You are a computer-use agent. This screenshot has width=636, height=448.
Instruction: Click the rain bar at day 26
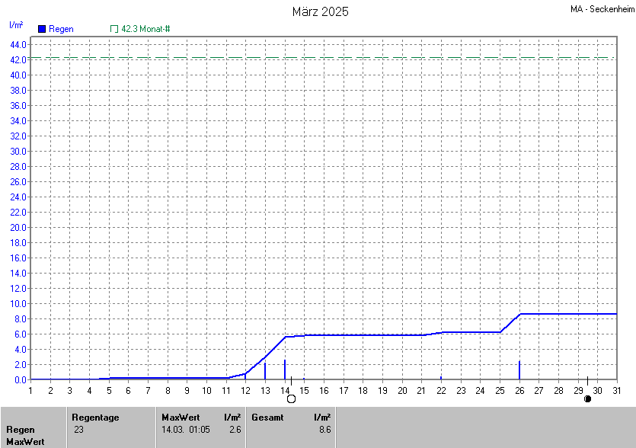(x=519, y=370)
